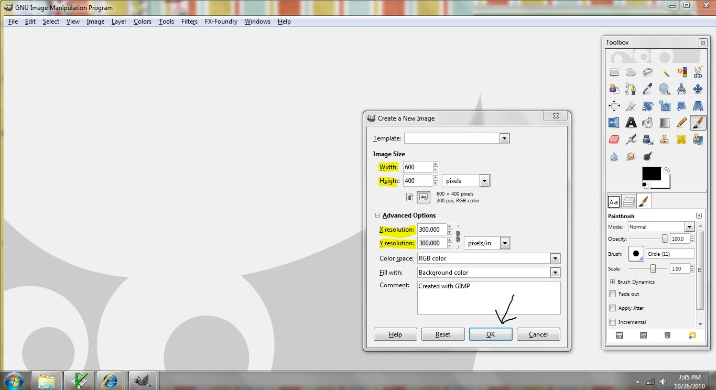716x390 pixels.
Task: Select the Eraser tool
Action: pos(614,139)
